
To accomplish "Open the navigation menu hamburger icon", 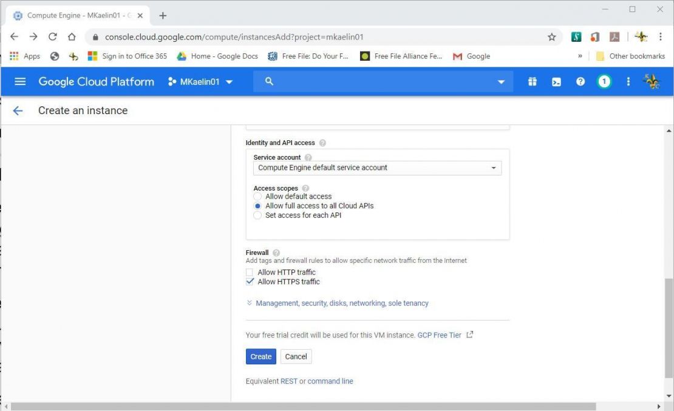I will coord(20,81).
